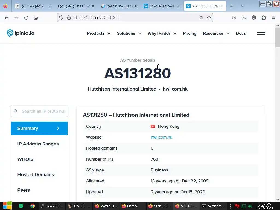Open Chrome from the taskbar
The image size is (280, 210).
pyautogui.click(x=33, y=206)
